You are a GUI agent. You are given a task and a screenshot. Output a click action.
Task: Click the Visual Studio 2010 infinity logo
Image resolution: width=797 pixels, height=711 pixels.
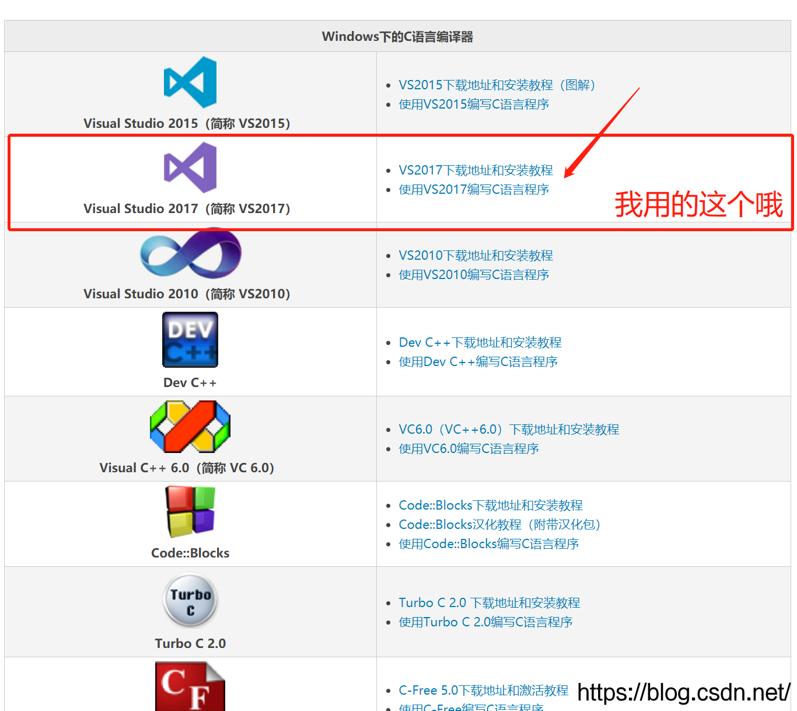tap(190, 253)
